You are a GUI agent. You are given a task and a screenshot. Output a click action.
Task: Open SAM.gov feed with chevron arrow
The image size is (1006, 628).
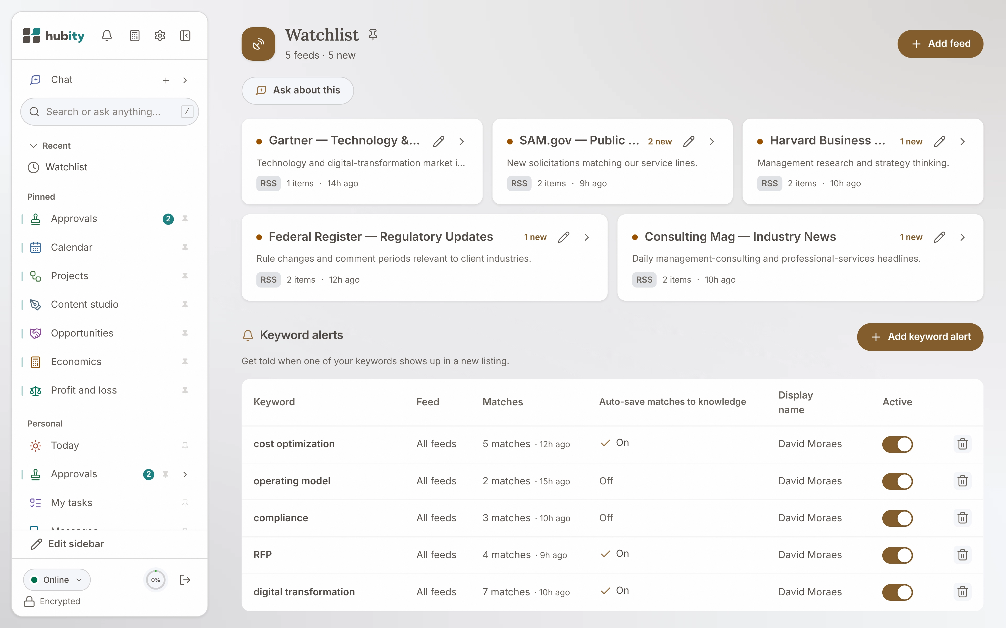pyautogui.click(x=712, y=142)
